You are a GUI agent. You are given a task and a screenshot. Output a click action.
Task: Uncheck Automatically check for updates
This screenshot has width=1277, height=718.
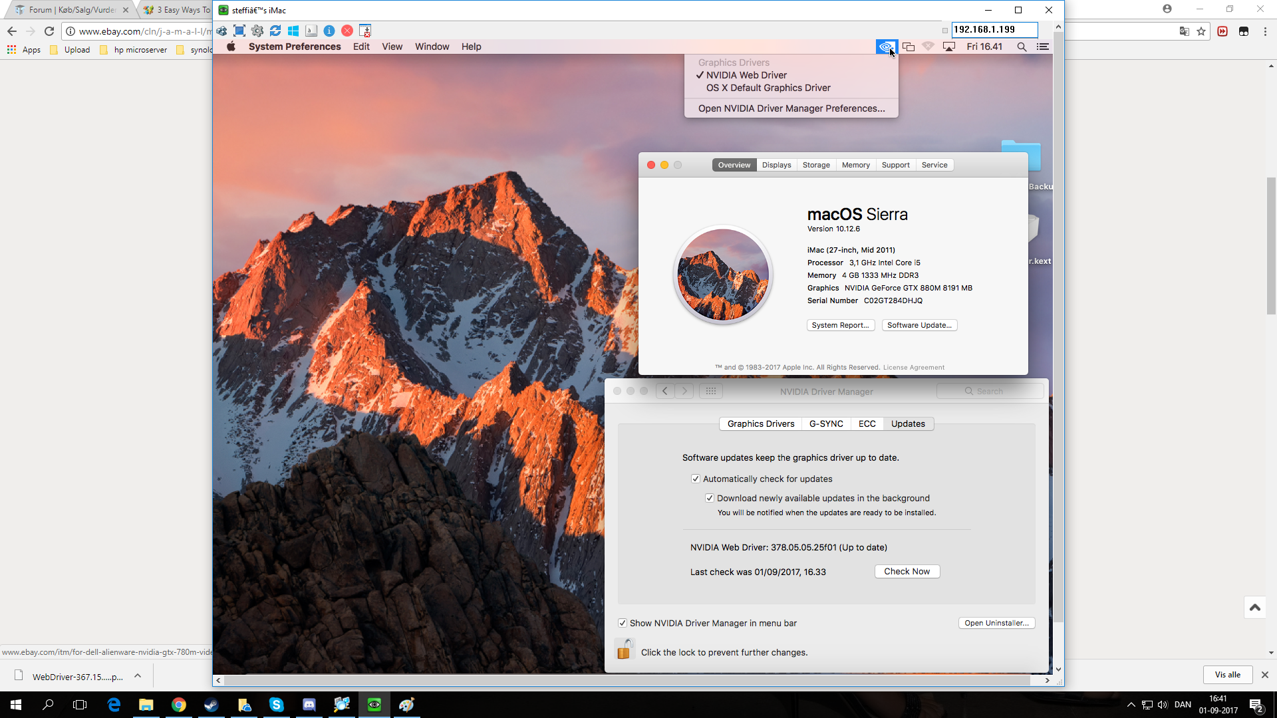[696, 479]
